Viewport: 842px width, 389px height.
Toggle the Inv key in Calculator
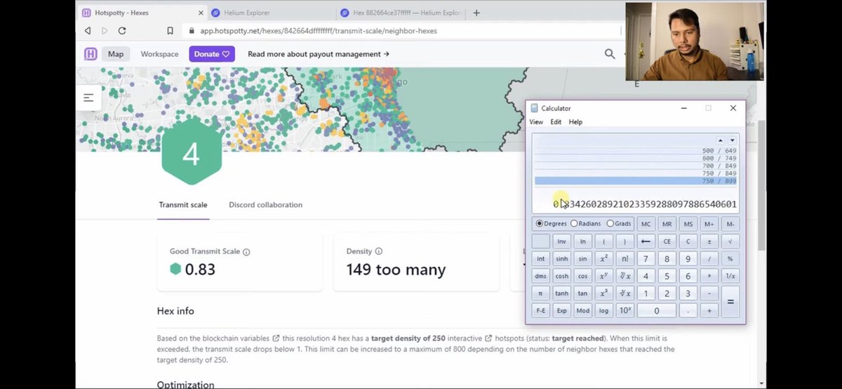pyautogui.click(x=562, y=242)
